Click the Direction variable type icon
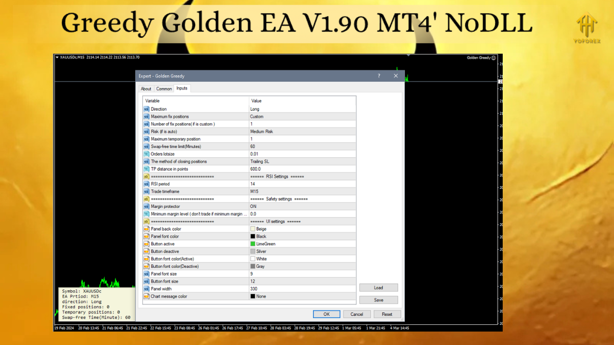The height and width of the screenshot is (345, 614). point(147,109)
